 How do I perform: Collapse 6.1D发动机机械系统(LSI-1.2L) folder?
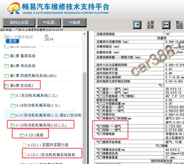point(42,125)
